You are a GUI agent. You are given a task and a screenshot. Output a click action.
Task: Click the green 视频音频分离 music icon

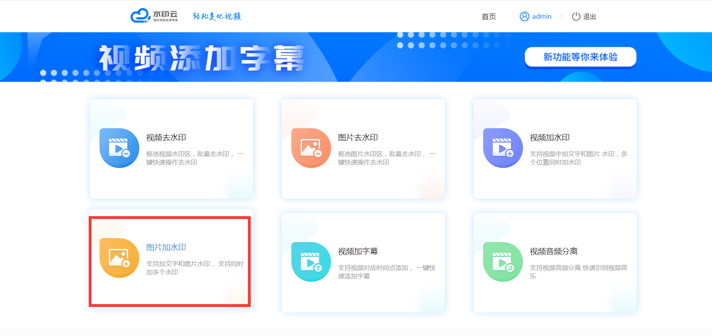[503, 262]
